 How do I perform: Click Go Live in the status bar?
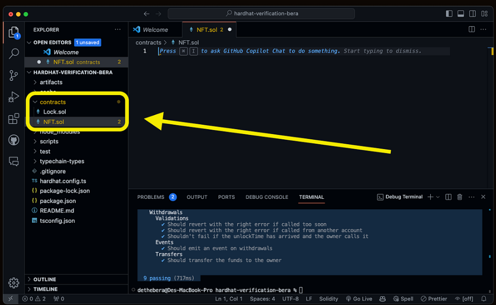[359, 299]
